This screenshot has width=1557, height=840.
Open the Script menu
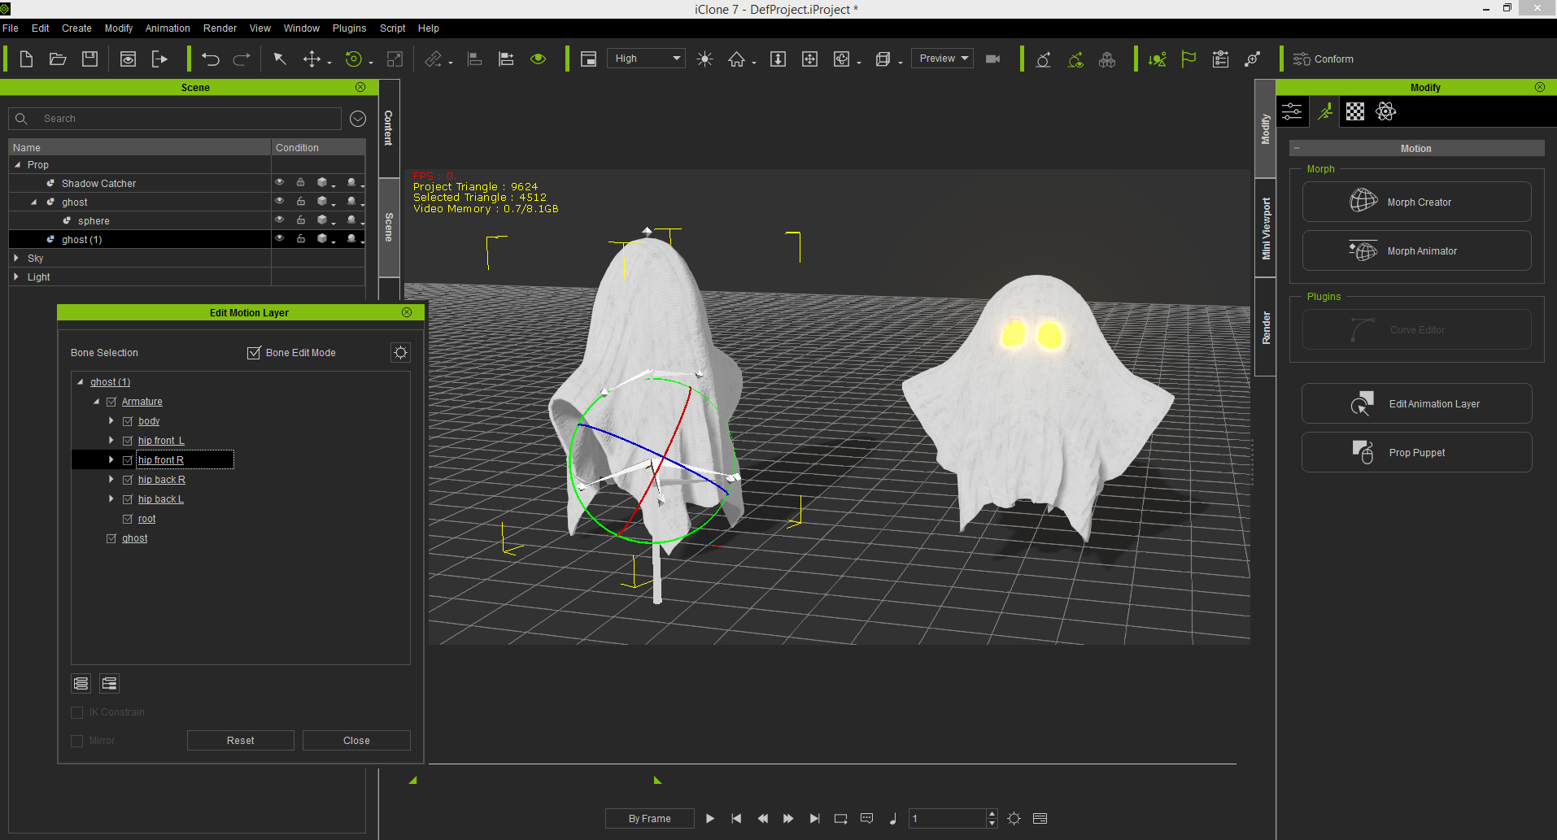[392, 28]
